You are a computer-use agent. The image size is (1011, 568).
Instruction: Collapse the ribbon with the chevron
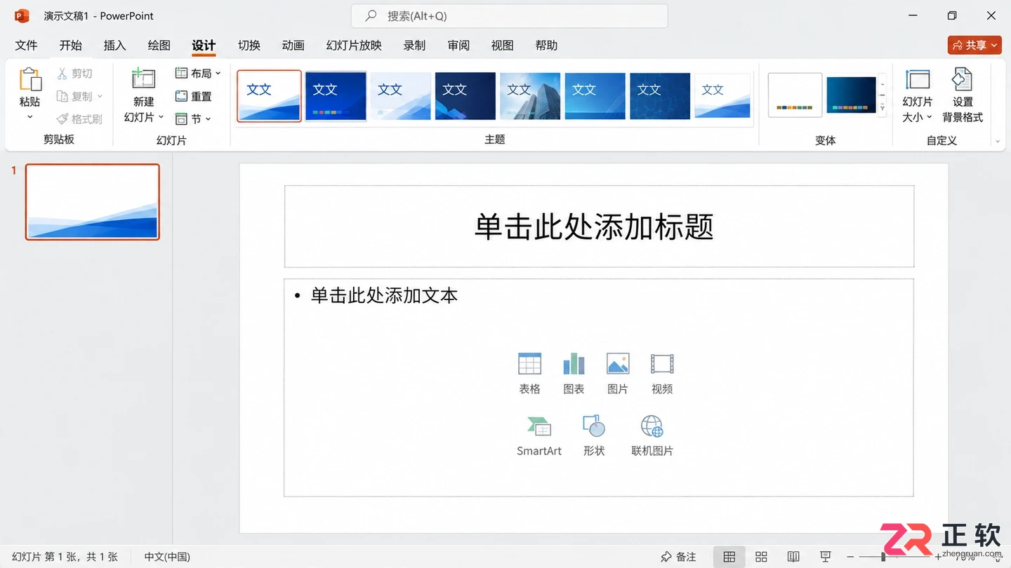(998, 141)
